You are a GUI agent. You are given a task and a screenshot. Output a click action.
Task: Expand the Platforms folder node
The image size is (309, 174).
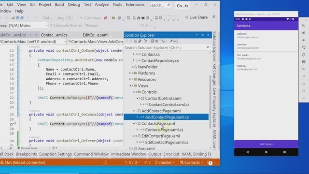tap(130, 73)
